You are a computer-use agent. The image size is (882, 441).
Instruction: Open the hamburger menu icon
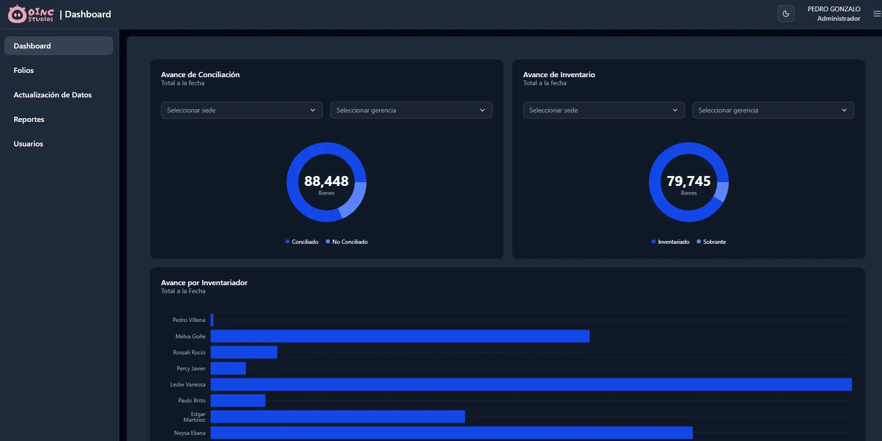tap(877, 14)
